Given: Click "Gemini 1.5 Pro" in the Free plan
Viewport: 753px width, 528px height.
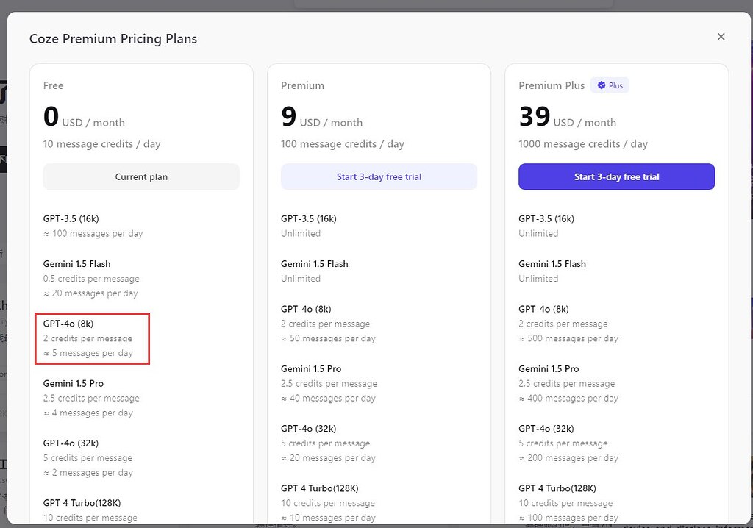Looking at the screenshot, I should (x=74, y=383).
